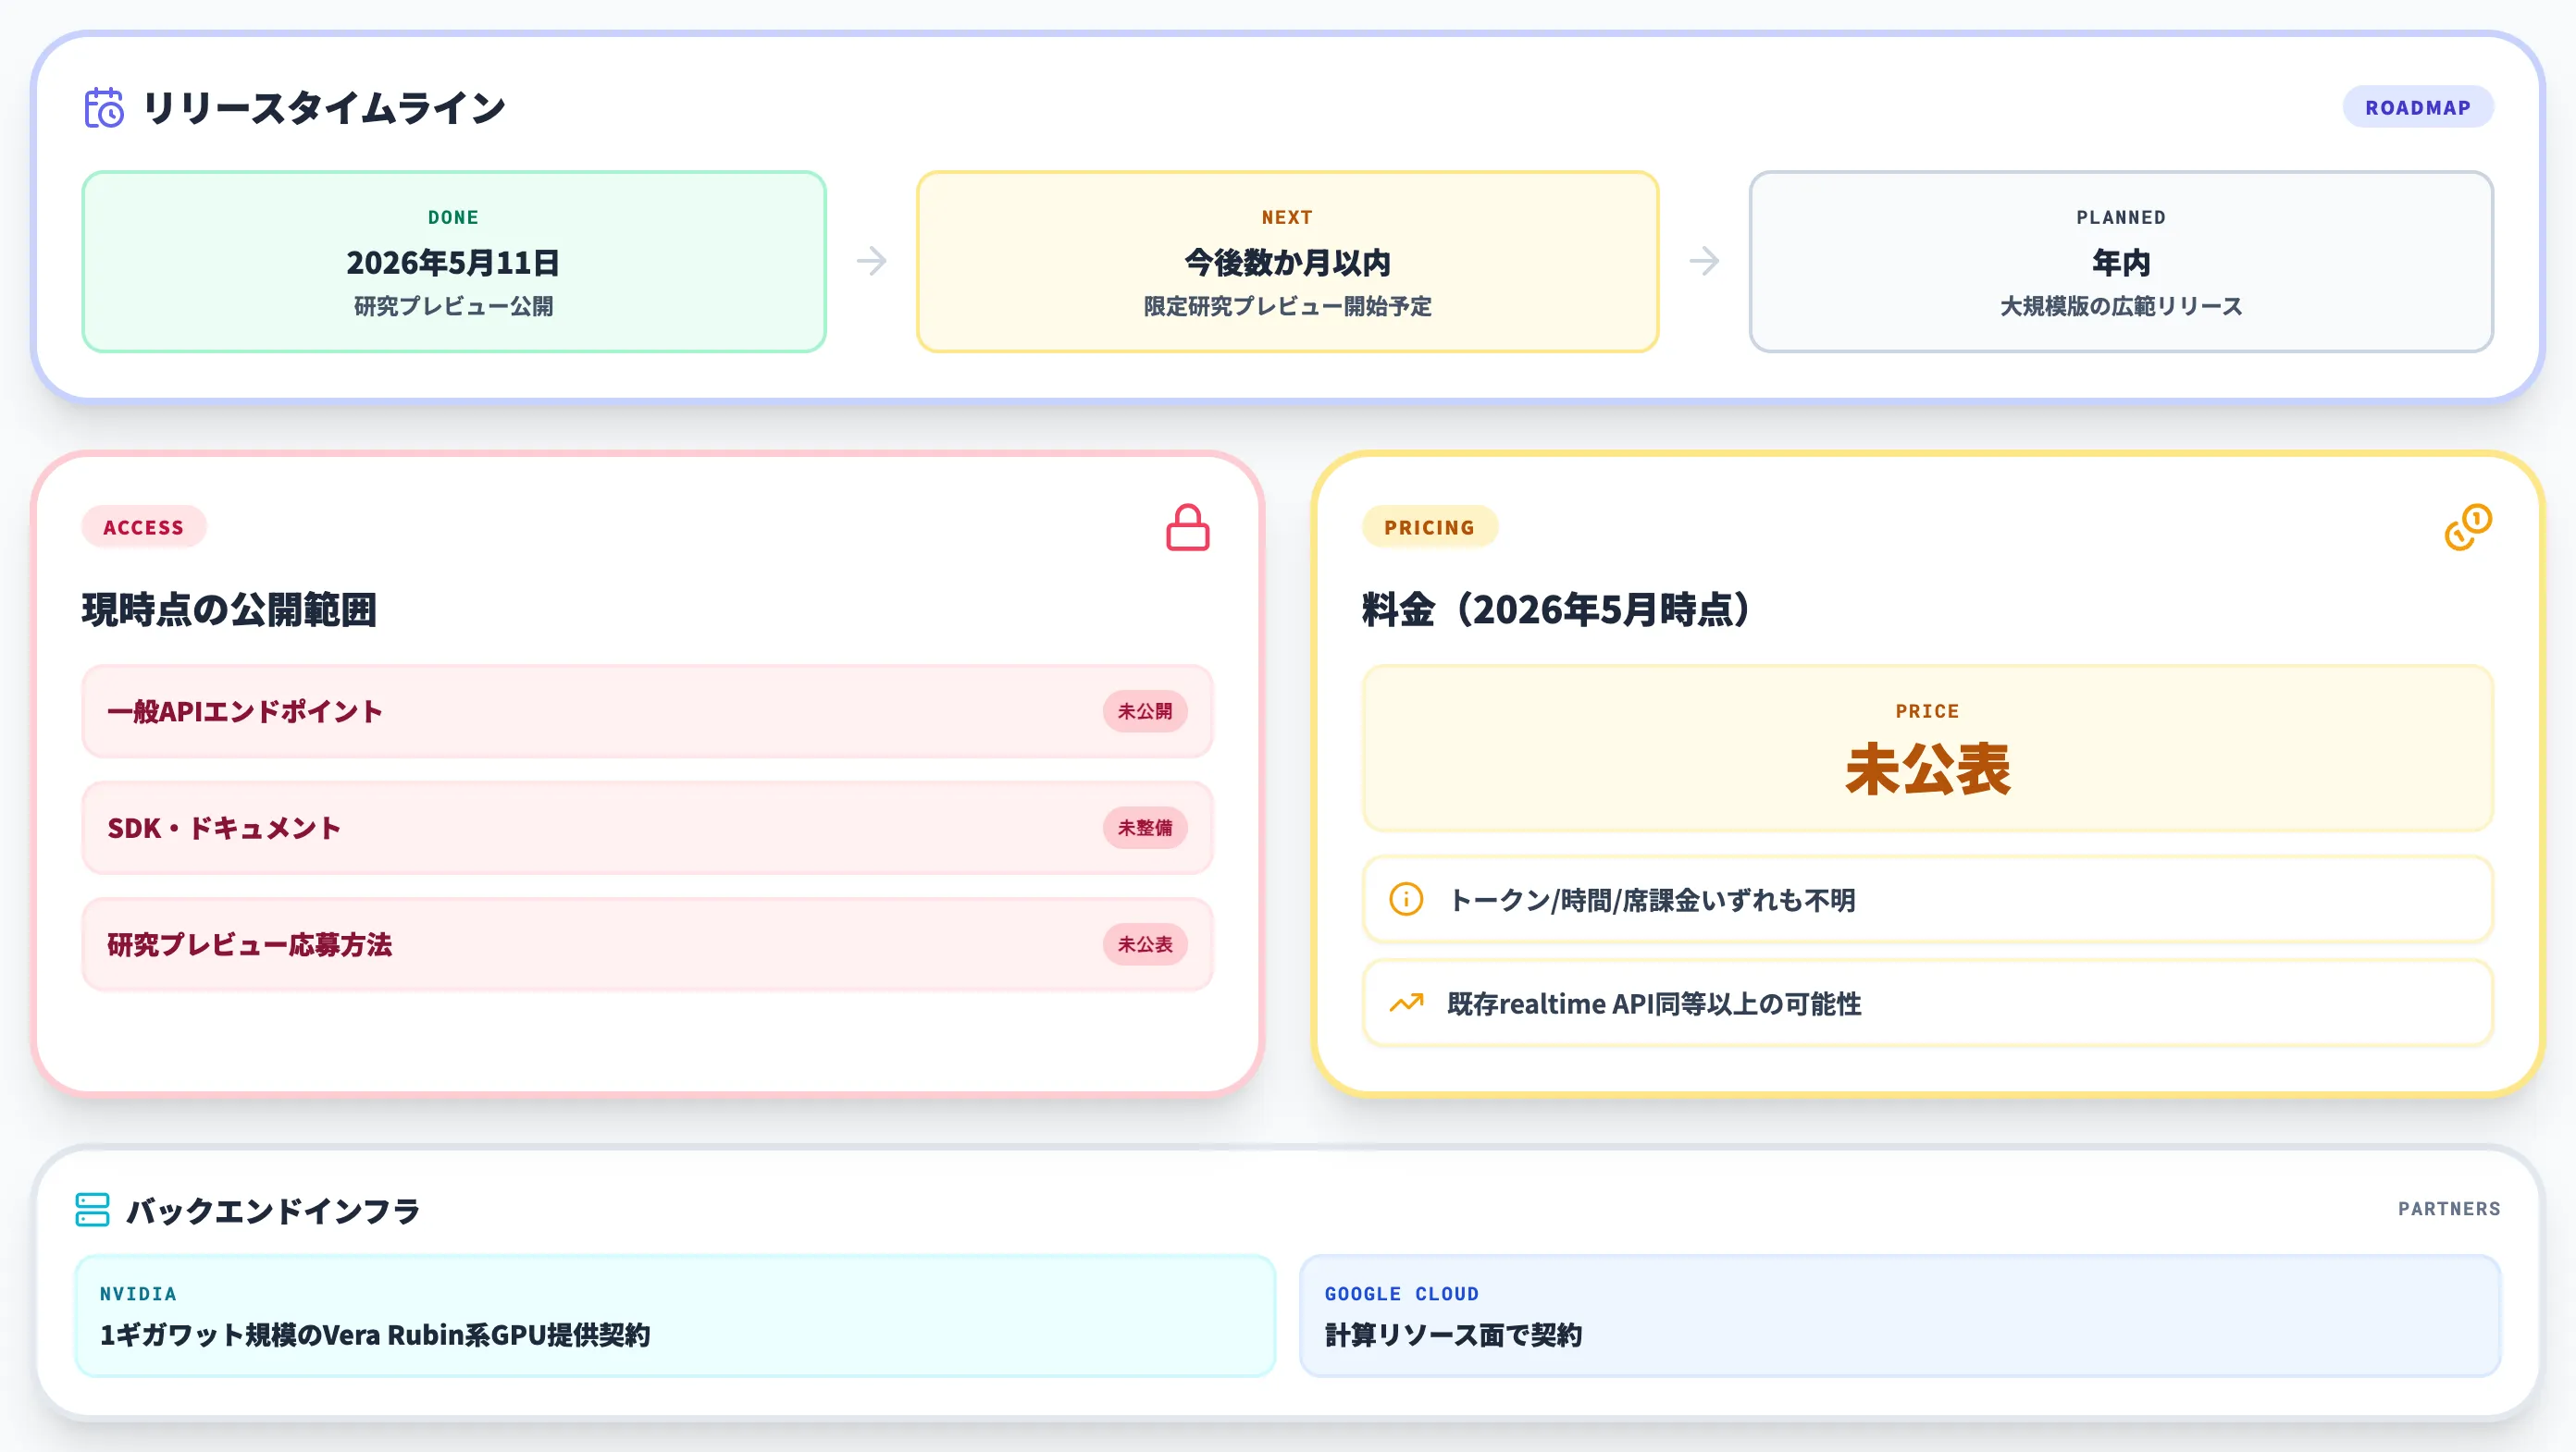The image size is (2576, 1452).
Task: Click the 既存realtime API同等以上の可能性 note
Action: point(1927,1003)
